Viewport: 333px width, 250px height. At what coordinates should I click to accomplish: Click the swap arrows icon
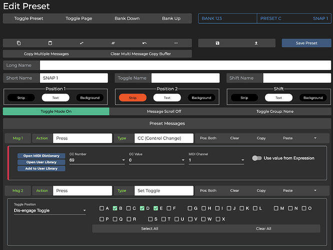81,43
